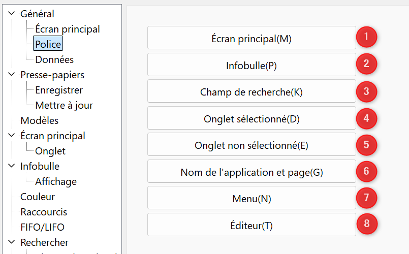Click the Écran principal(M) font button
This screenshot has width=409, height=254.
click(251, 38)
